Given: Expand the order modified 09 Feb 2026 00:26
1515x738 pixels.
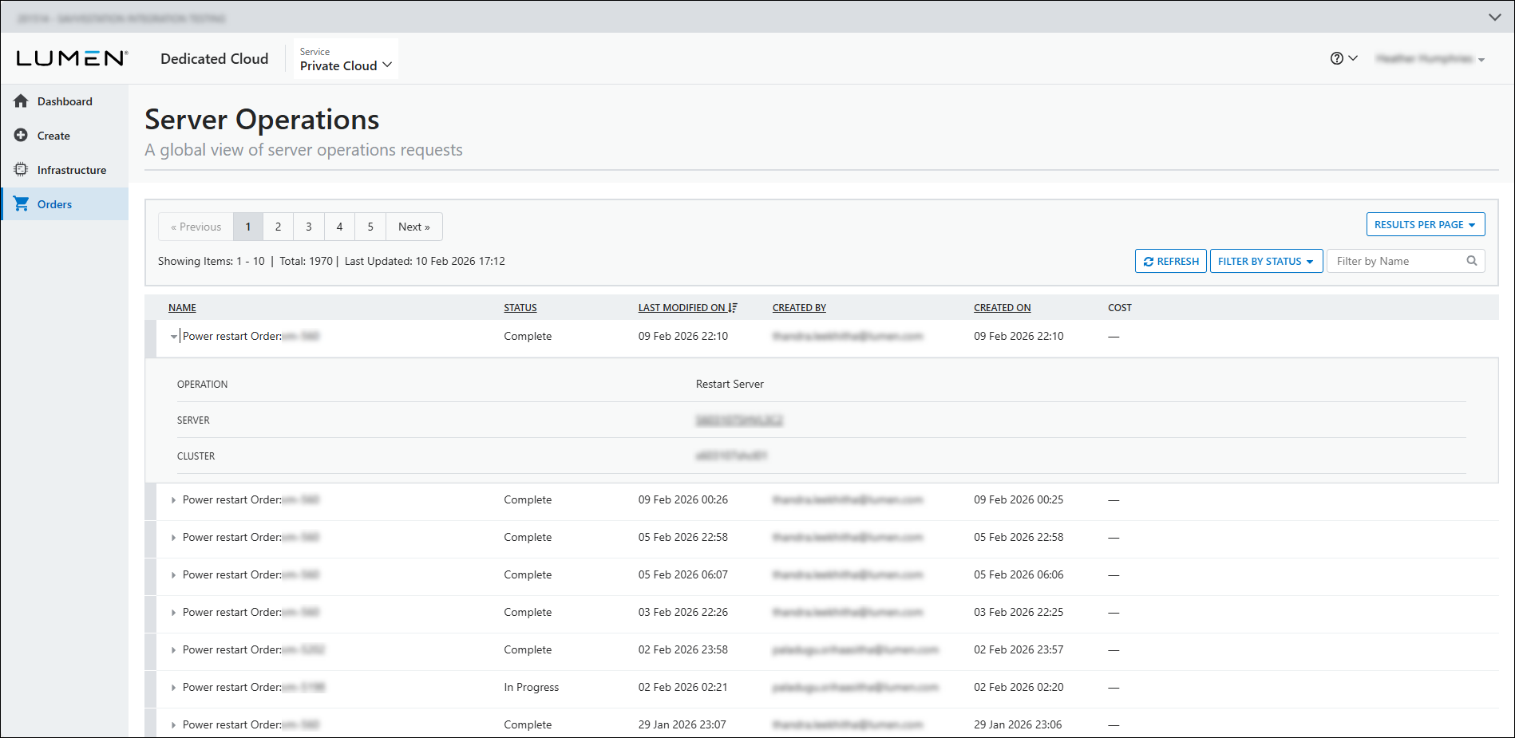Looking at the screenshot, I should [173, 500].
